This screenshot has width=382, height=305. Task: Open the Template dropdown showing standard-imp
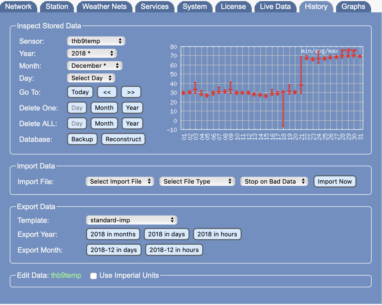click(x=132, y=220)
